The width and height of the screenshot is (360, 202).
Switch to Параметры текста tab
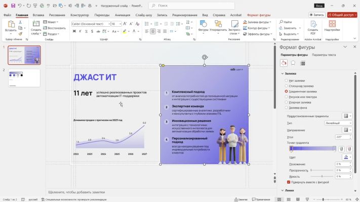324,55
